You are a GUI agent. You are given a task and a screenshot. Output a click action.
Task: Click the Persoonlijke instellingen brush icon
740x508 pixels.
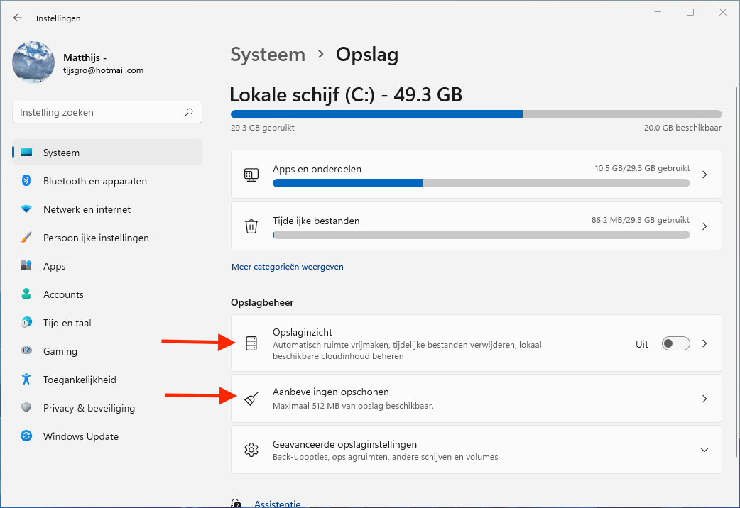coord(26,238)
